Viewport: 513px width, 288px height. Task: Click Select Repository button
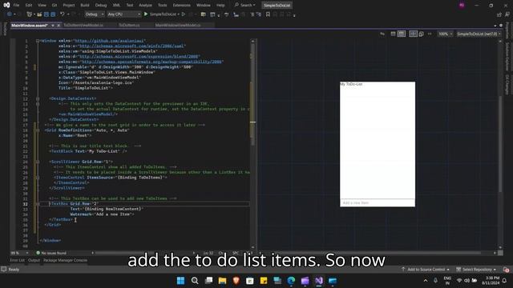pos(476,270)
